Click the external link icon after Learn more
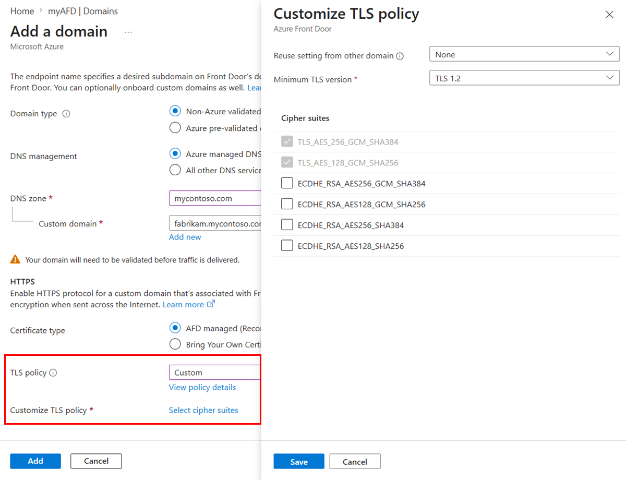Screen dimensions: 626x480 point(211,304)
